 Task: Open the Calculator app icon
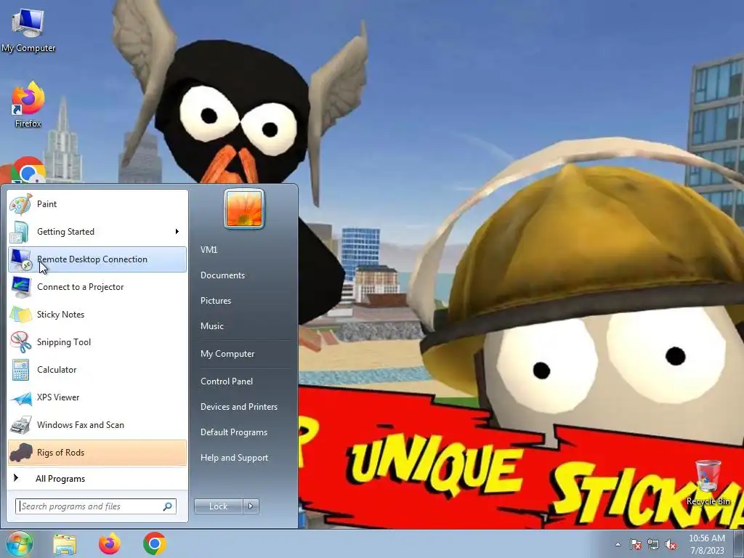21,370
